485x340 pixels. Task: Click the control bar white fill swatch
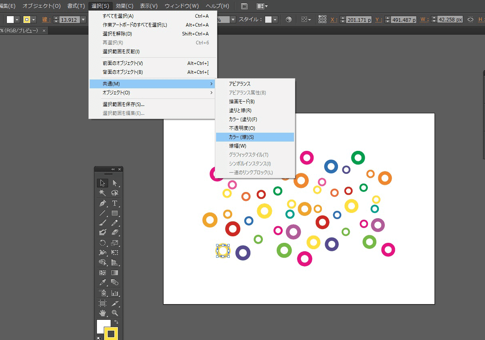point(10,19)
